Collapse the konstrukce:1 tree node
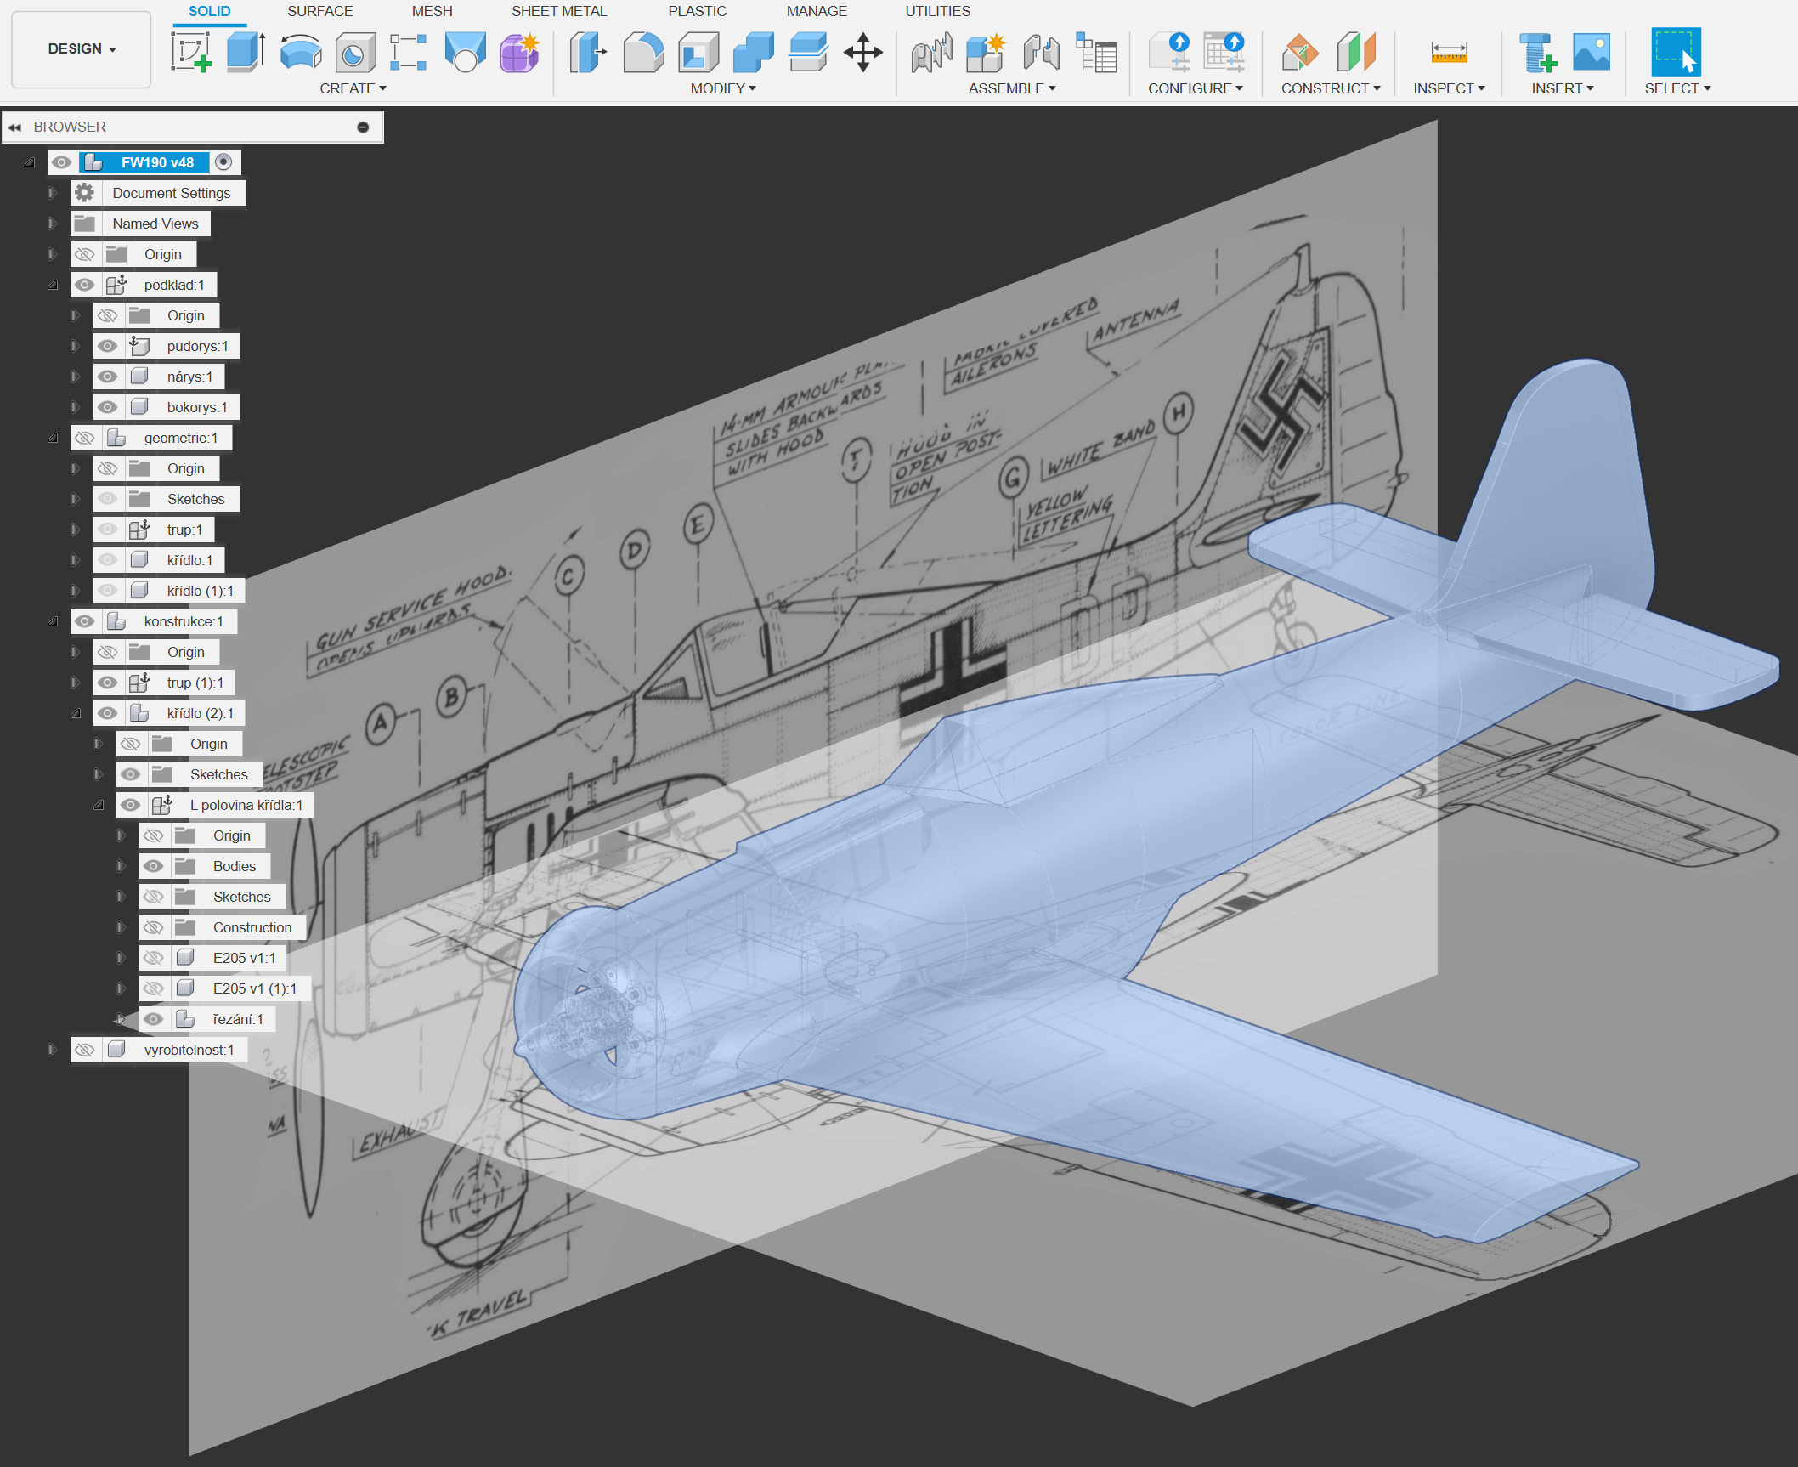 [52, 621]
